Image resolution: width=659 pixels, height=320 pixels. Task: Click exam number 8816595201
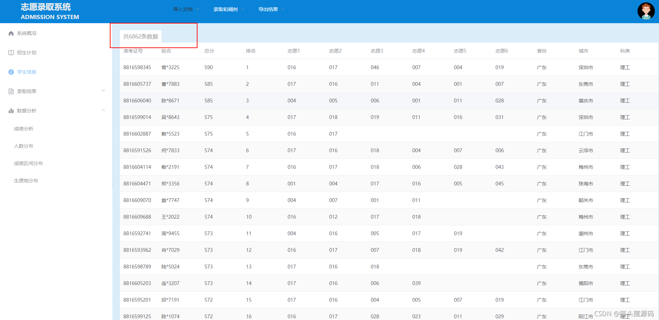(137, 300)
